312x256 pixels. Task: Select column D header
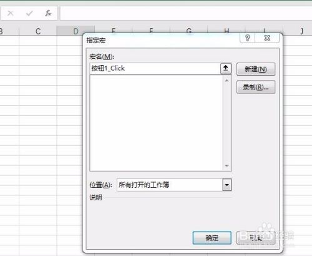pos(76,31)
